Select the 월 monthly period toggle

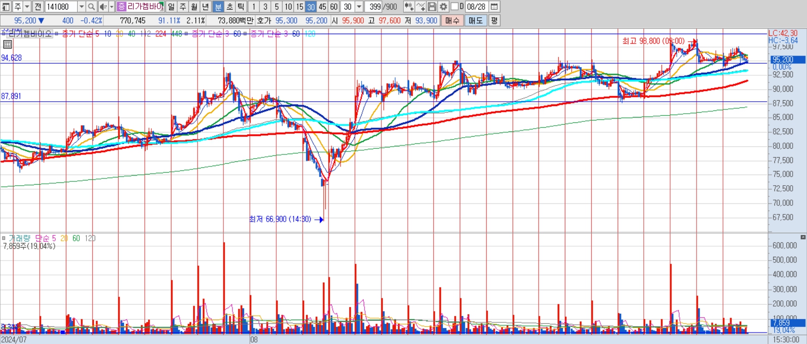point(194,7)
